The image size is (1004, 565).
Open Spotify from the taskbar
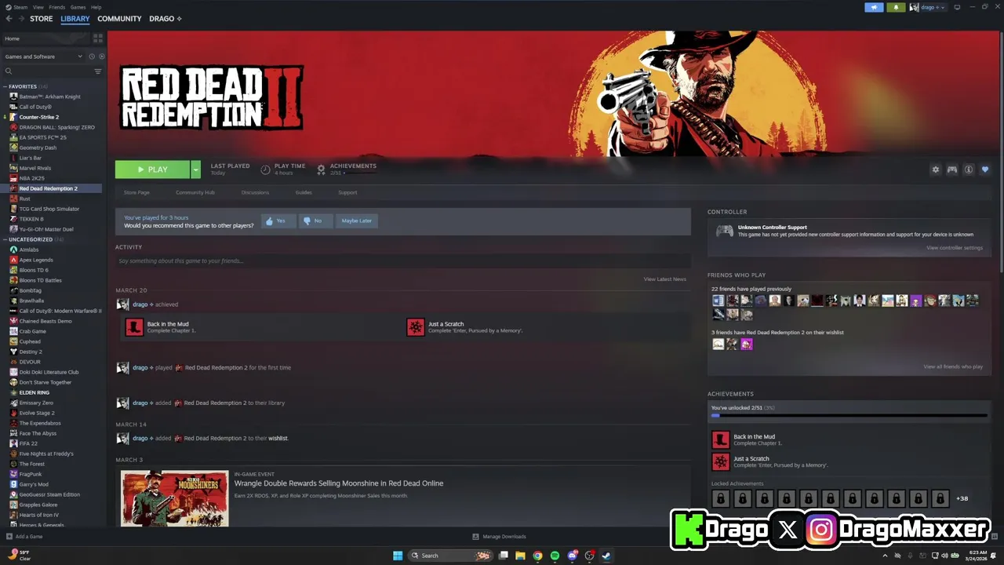tap(555, 556)
